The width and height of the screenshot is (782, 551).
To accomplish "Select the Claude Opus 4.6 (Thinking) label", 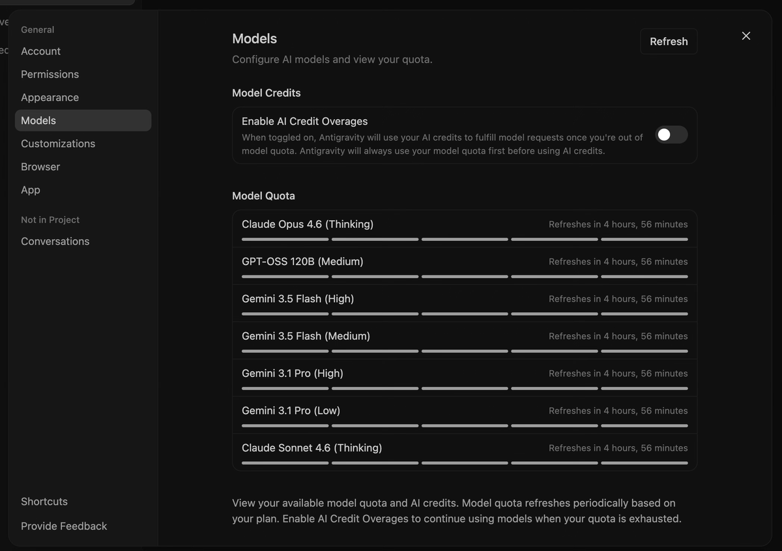I will pyautogui.click(x=308, y=224).
